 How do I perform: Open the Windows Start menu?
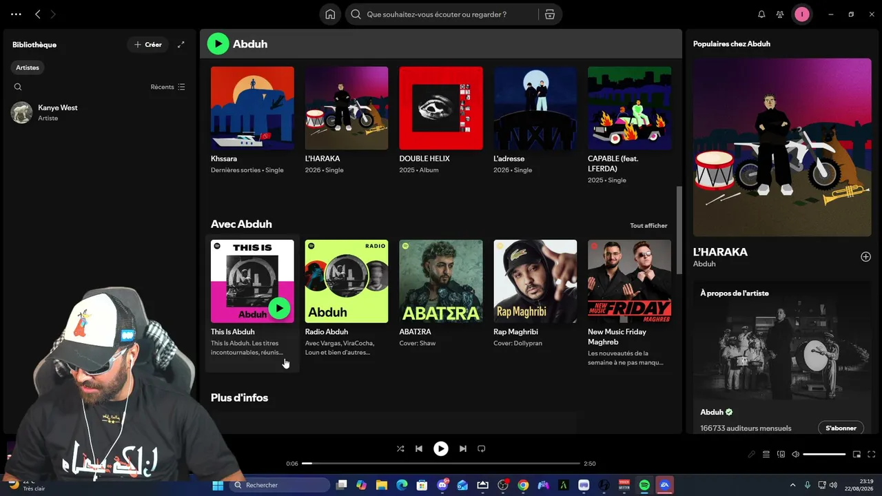pyautogui.click(x=218, y=485)
